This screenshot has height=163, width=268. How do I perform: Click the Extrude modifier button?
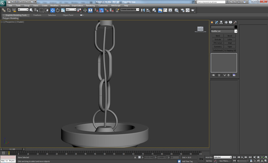[218, 39]
